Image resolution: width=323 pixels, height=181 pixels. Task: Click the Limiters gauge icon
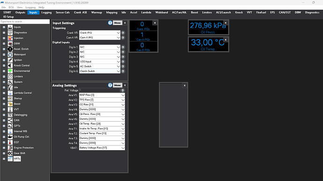click(10, 76)
